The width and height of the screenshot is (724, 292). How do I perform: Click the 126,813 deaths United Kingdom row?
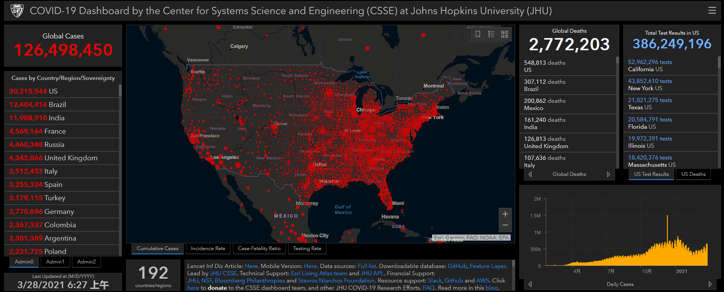tap(568, 142)
